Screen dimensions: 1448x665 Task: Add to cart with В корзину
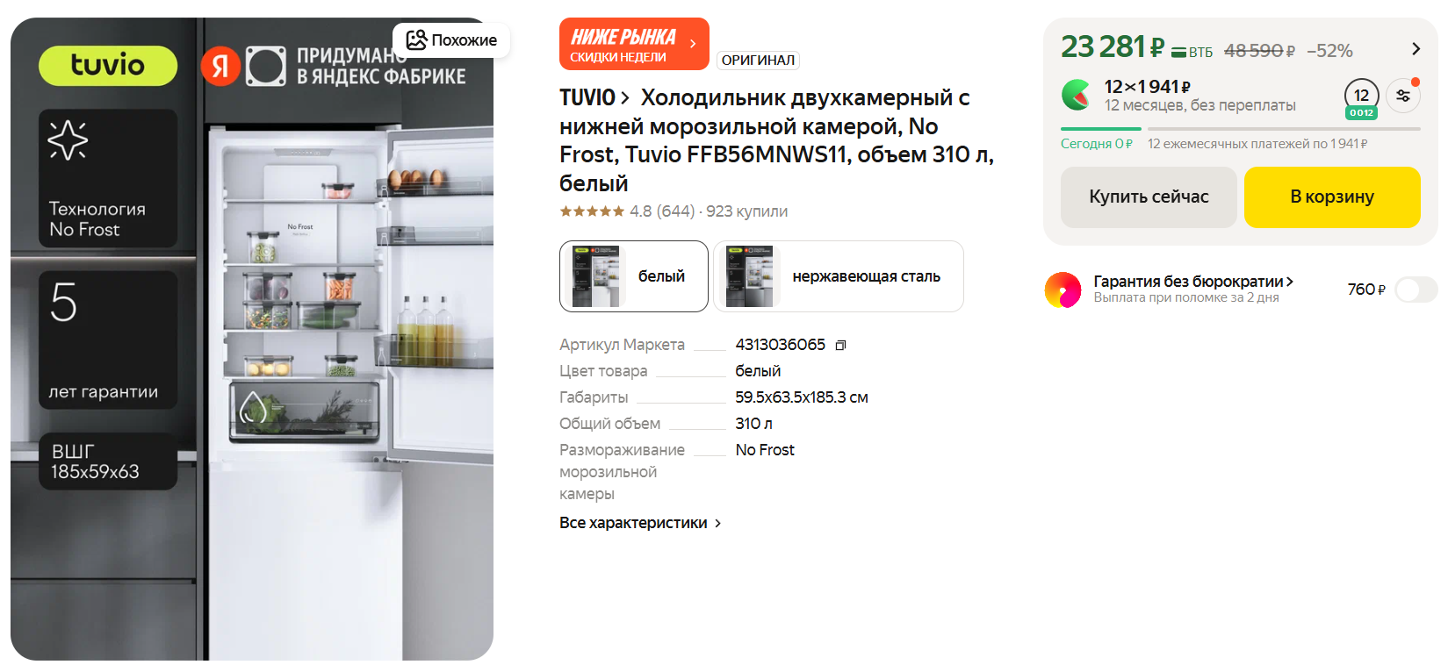coord(1332,197)
